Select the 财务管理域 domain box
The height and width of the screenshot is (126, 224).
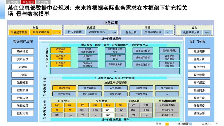64,88
